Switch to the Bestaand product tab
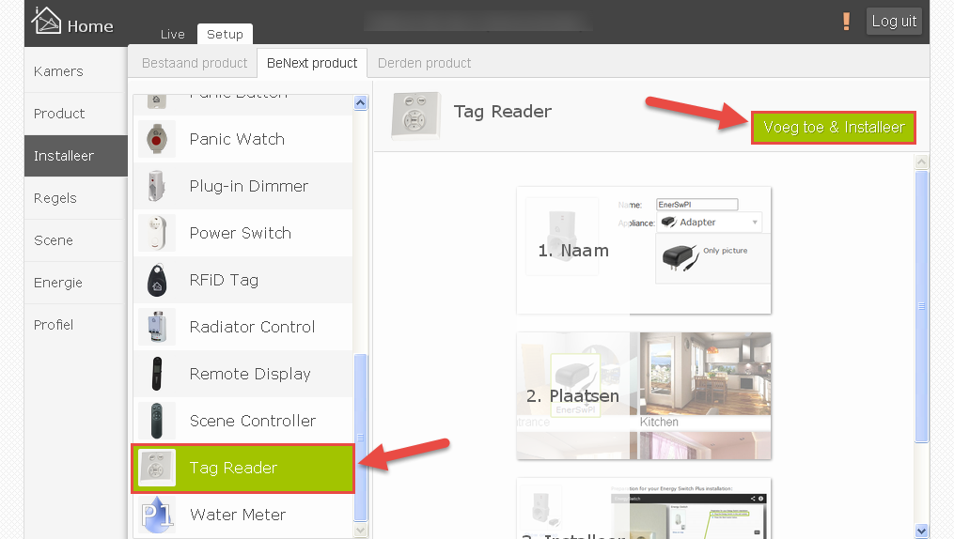 click(195, 63)
